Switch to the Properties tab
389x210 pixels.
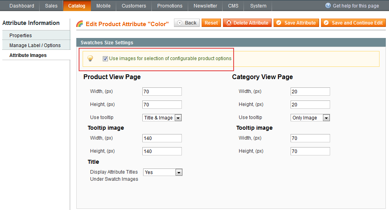point(21,36)
